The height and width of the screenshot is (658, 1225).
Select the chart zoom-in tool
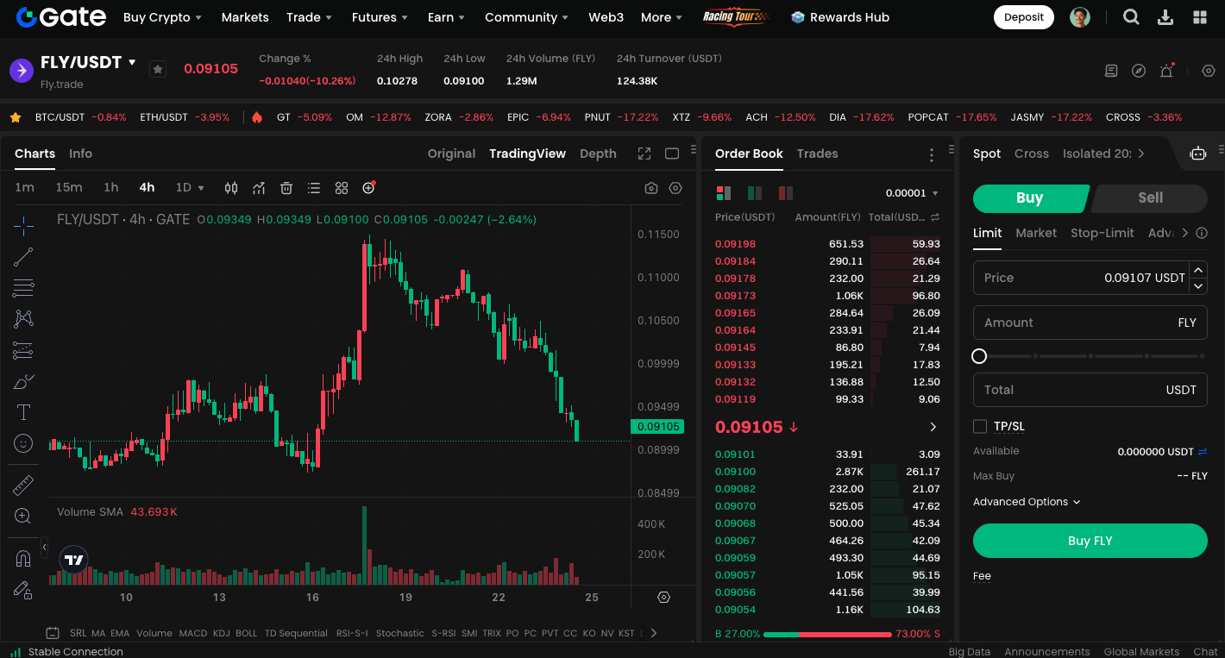(x=23, y=517)
